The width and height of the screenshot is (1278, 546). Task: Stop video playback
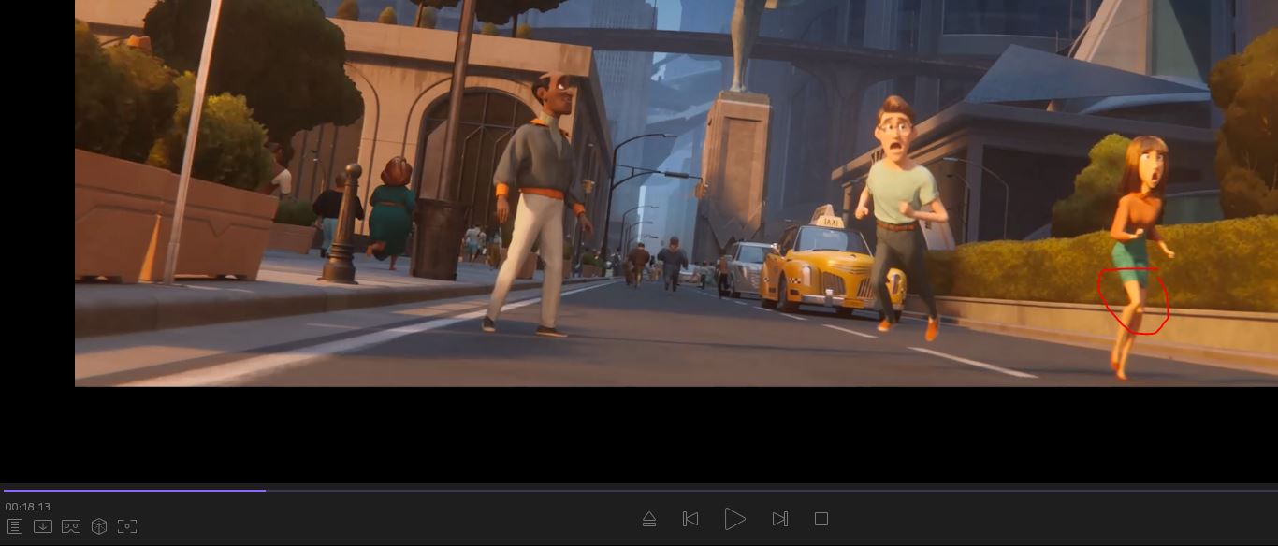821,519
